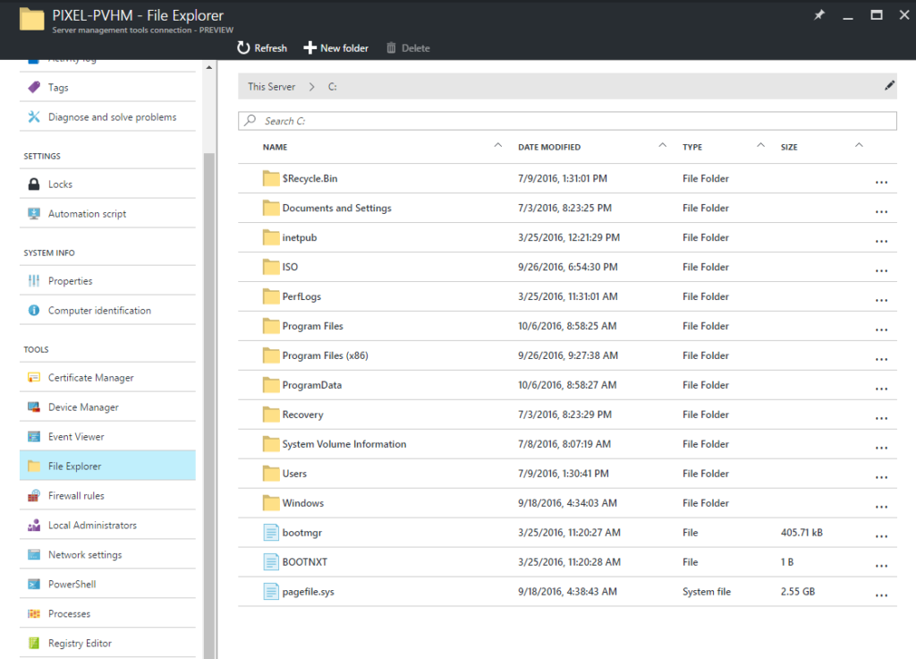Pin the blade with the pin icon

click(x=819, y=15)
